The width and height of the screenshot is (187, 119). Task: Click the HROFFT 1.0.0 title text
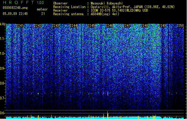[x=23, y=2]
